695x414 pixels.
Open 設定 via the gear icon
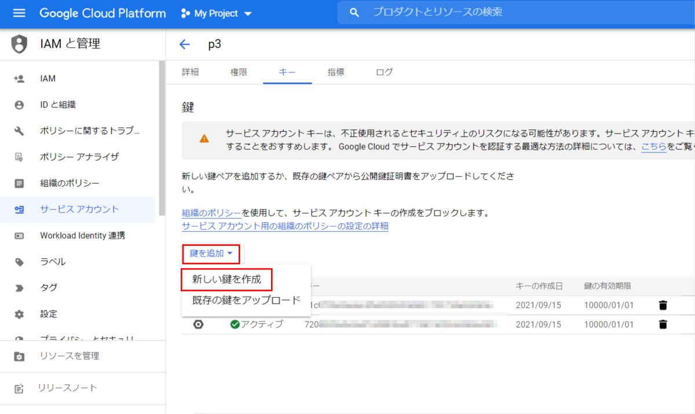coord(19,313)
